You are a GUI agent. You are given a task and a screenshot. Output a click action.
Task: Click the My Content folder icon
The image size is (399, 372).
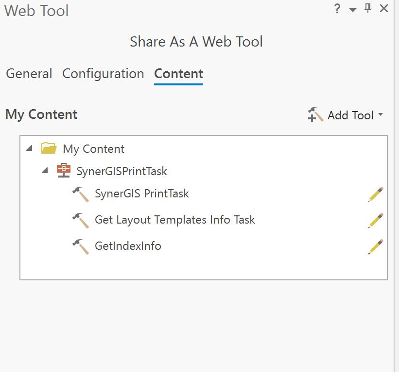[x=49, y=148]
